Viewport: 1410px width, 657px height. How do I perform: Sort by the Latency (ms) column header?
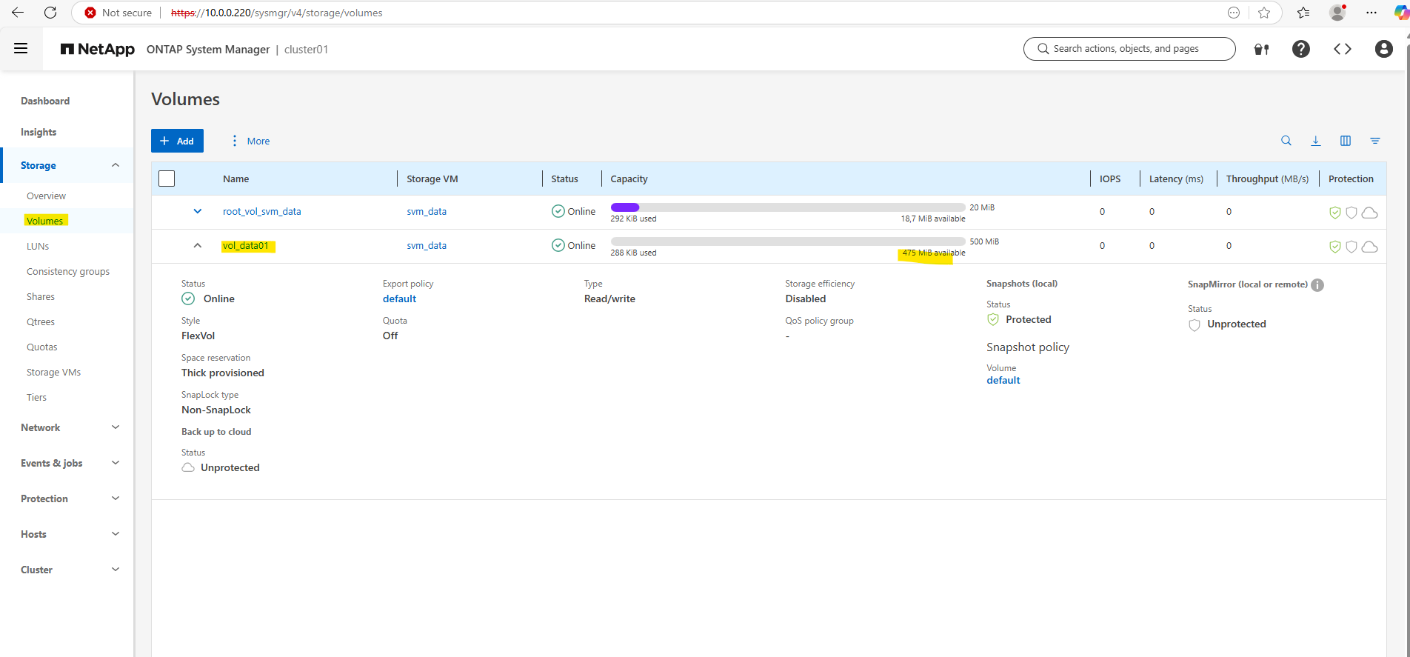click(x=1176, y=179)
